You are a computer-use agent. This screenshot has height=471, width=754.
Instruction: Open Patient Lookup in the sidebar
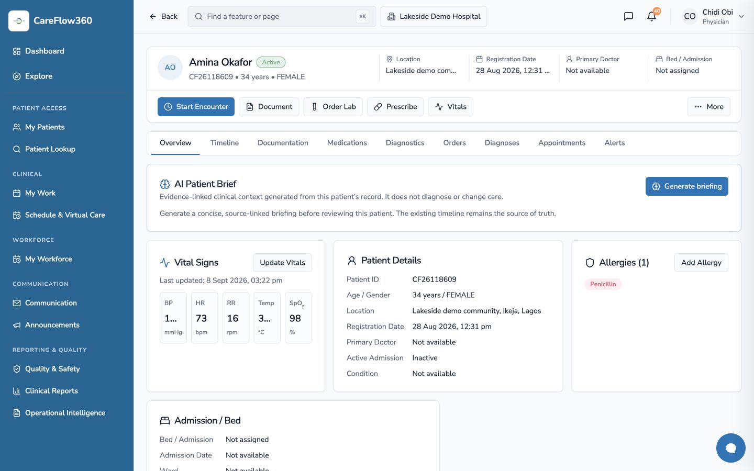click(67, 149)
